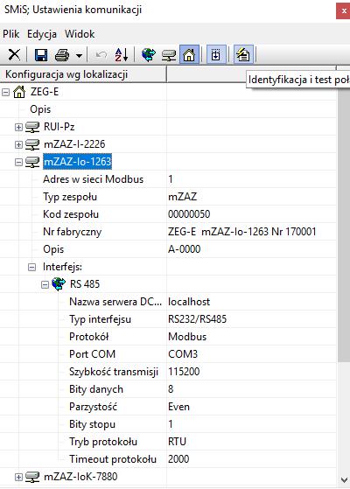Click the Opis value A-0000
This screenshot has width=350, height=489.
tap(184, 249)
